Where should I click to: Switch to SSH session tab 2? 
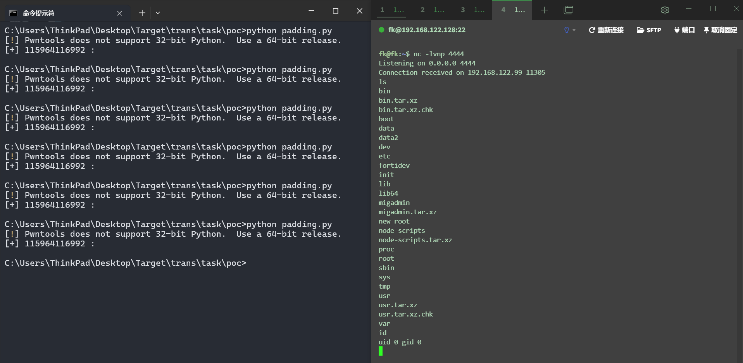tap(433, 10)
